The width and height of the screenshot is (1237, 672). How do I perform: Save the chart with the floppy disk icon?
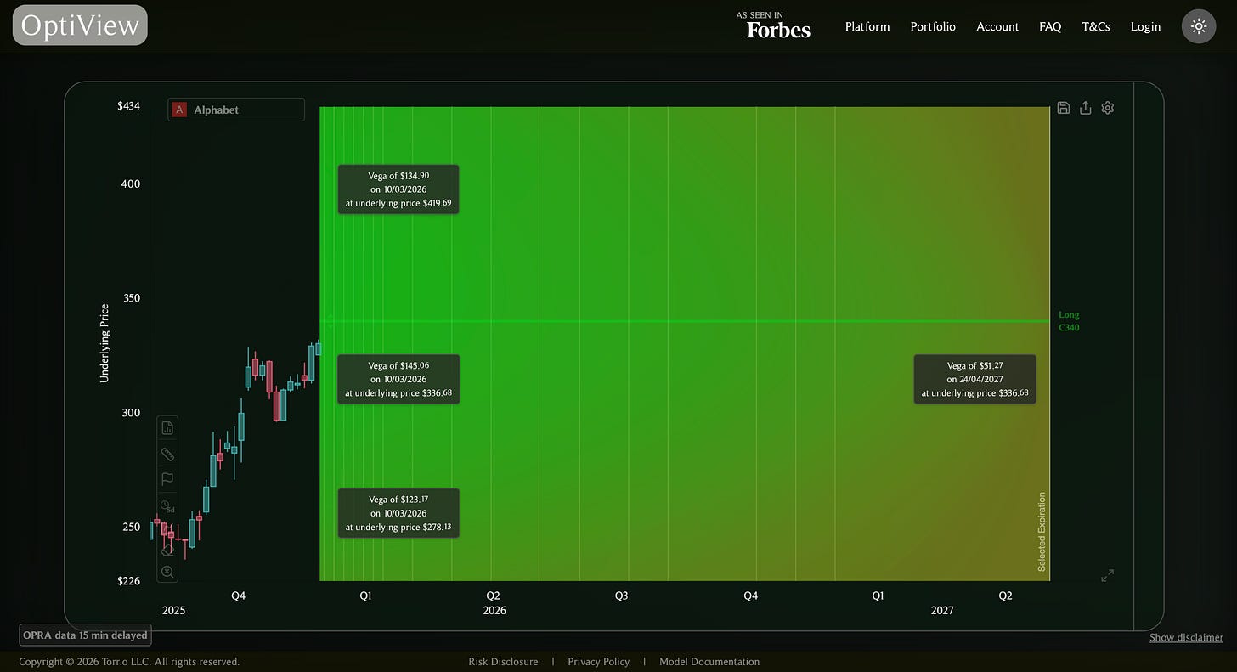coord(1064,108)
